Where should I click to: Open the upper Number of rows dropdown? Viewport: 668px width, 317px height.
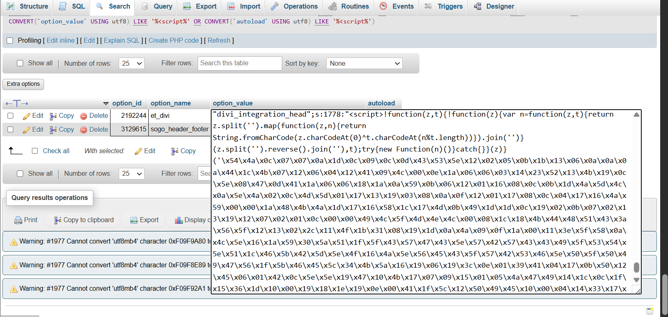coord(131,63)
